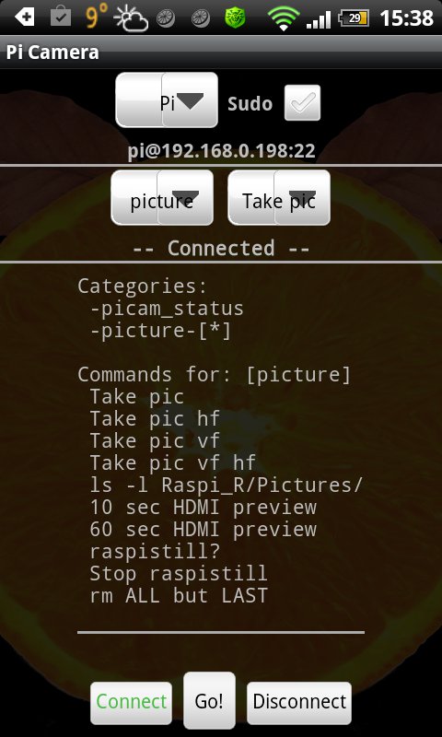The height and width of the screenshot is (737, 442).
Task: Tap the back arrow plus notification icon
Action: click(x=25, y=18)
